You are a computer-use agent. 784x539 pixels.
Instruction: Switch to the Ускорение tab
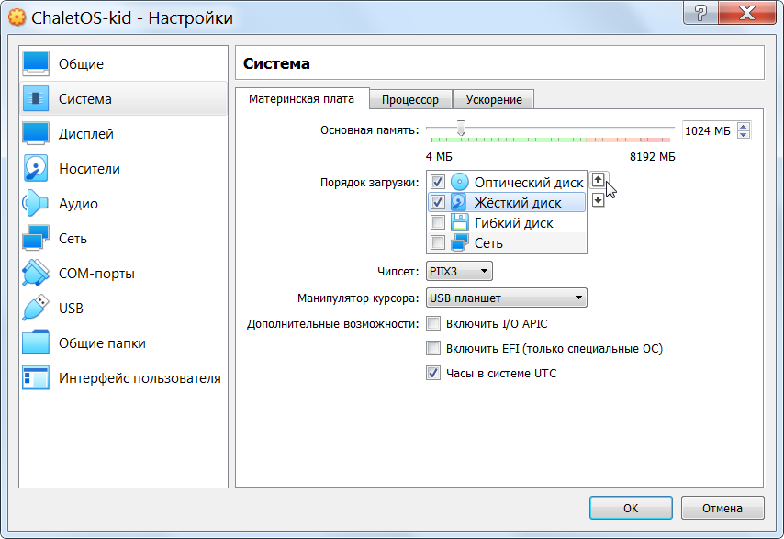click(x=494, y=99)
